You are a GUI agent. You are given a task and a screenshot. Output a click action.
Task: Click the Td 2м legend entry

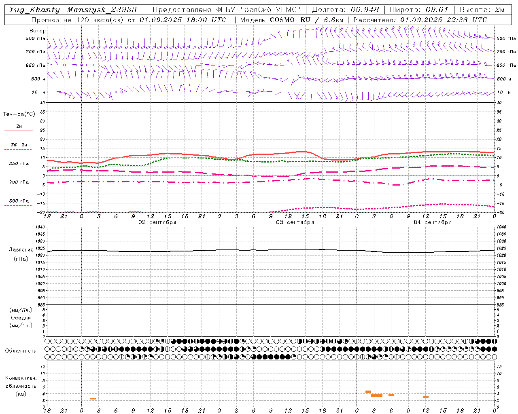(19, 145)
